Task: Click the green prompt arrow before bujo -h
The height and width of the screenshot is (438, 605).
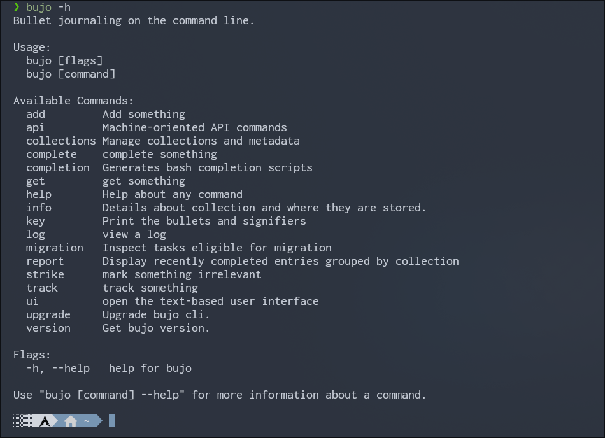Action: [17, 7]
